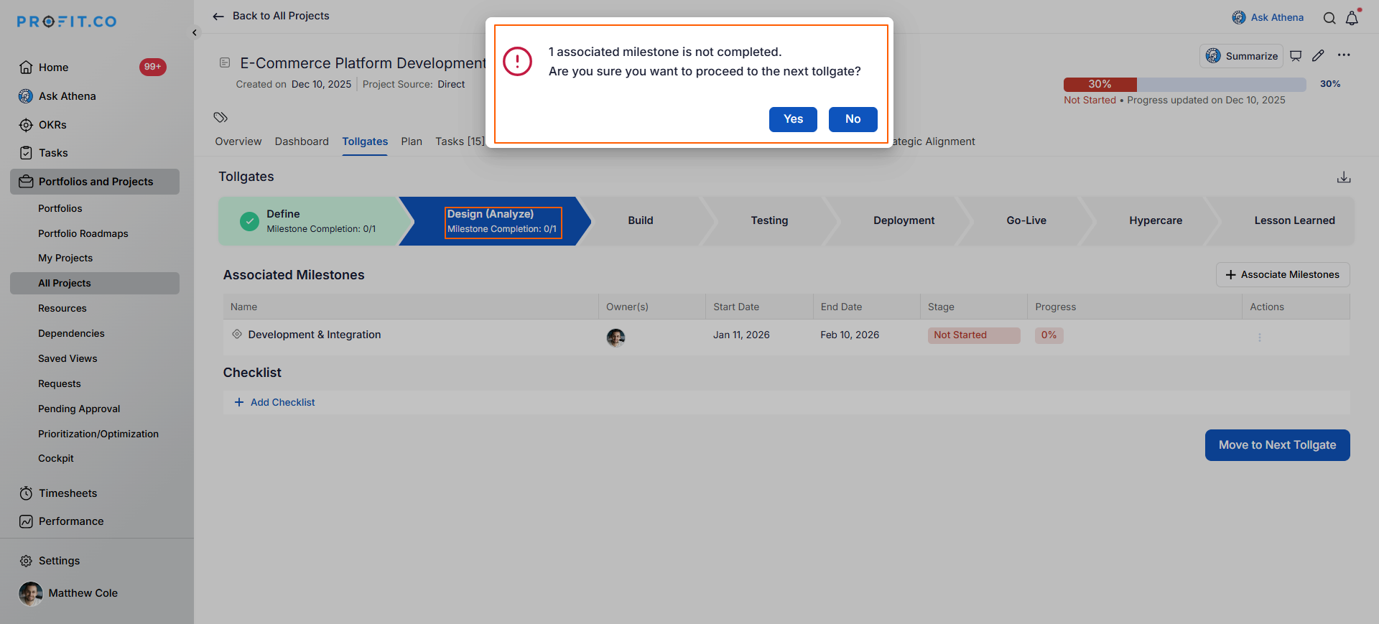Image resolution: width=1379 pixels, height=624 pixels.
Task: Click the Profit.co logo
Action: pyautogui.click(x=67, y=22)
